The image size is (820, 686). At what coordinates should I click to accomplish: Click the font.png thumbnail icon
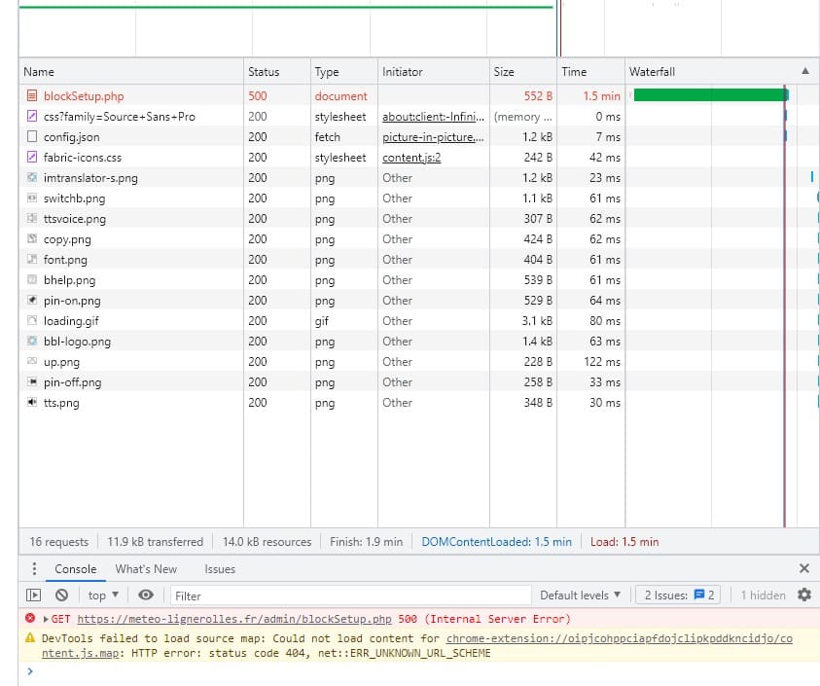click(x=32, y=259)
